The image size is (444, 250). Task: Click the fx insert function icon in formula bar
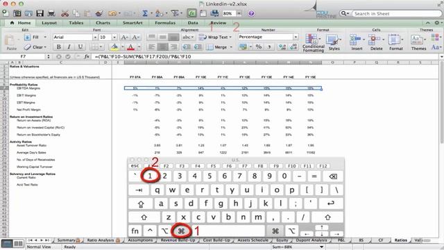pyautogui.click(x=87, y=56)
